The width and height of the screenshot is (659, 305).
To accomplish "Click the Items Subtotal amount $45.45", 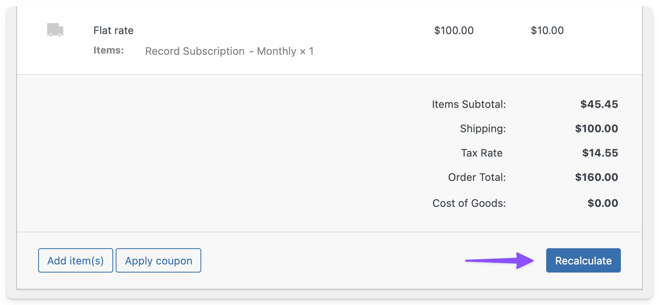I will click(599, 104).
